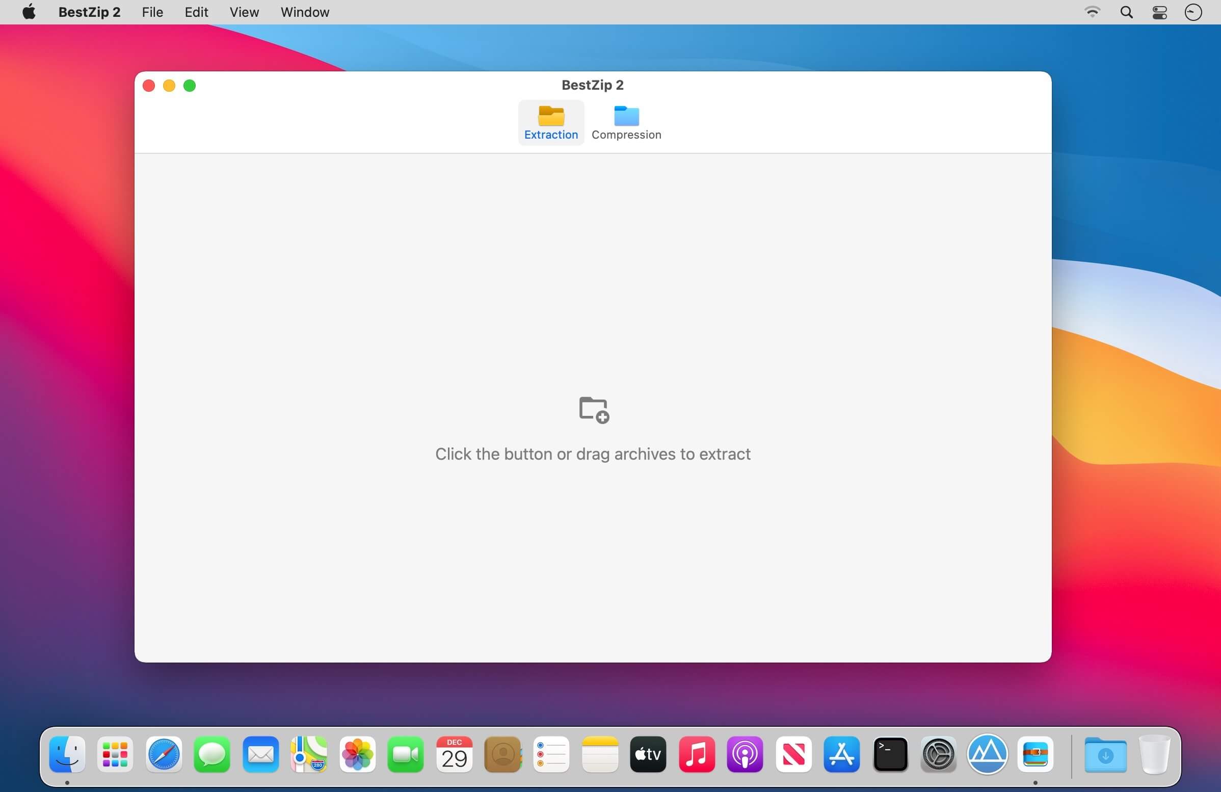This screenshot has height=792, width=1221.
Task: Open the Downloads folder in Dock
Action: (1105, 754)
